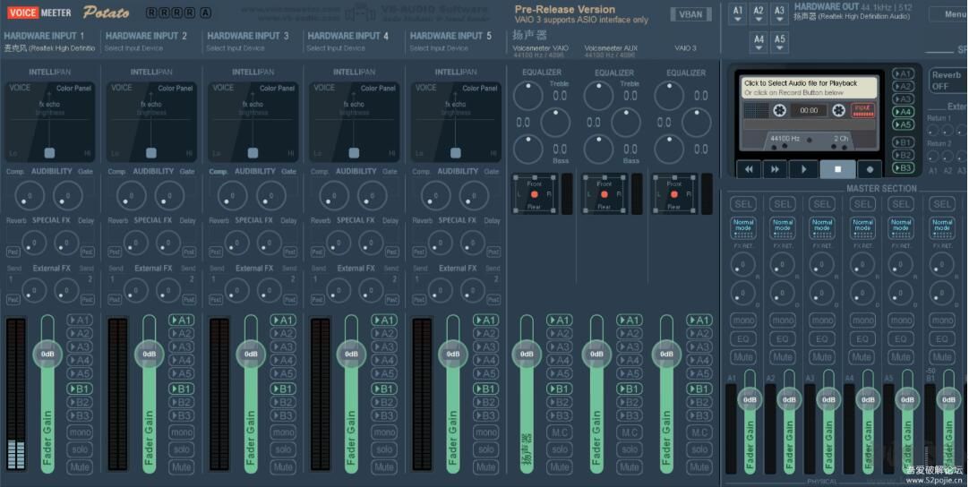Screen dimensions: 969x487
Task: Enable mono on Hardware Input 2
Action: tap(181, 432)
